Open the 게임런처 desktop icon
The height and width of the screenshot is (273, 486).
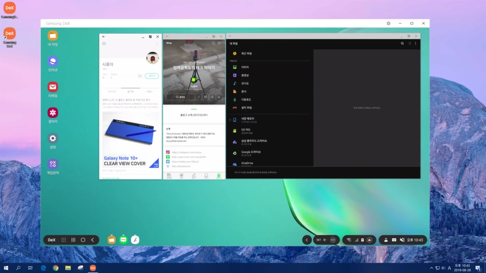pos(52,167)
